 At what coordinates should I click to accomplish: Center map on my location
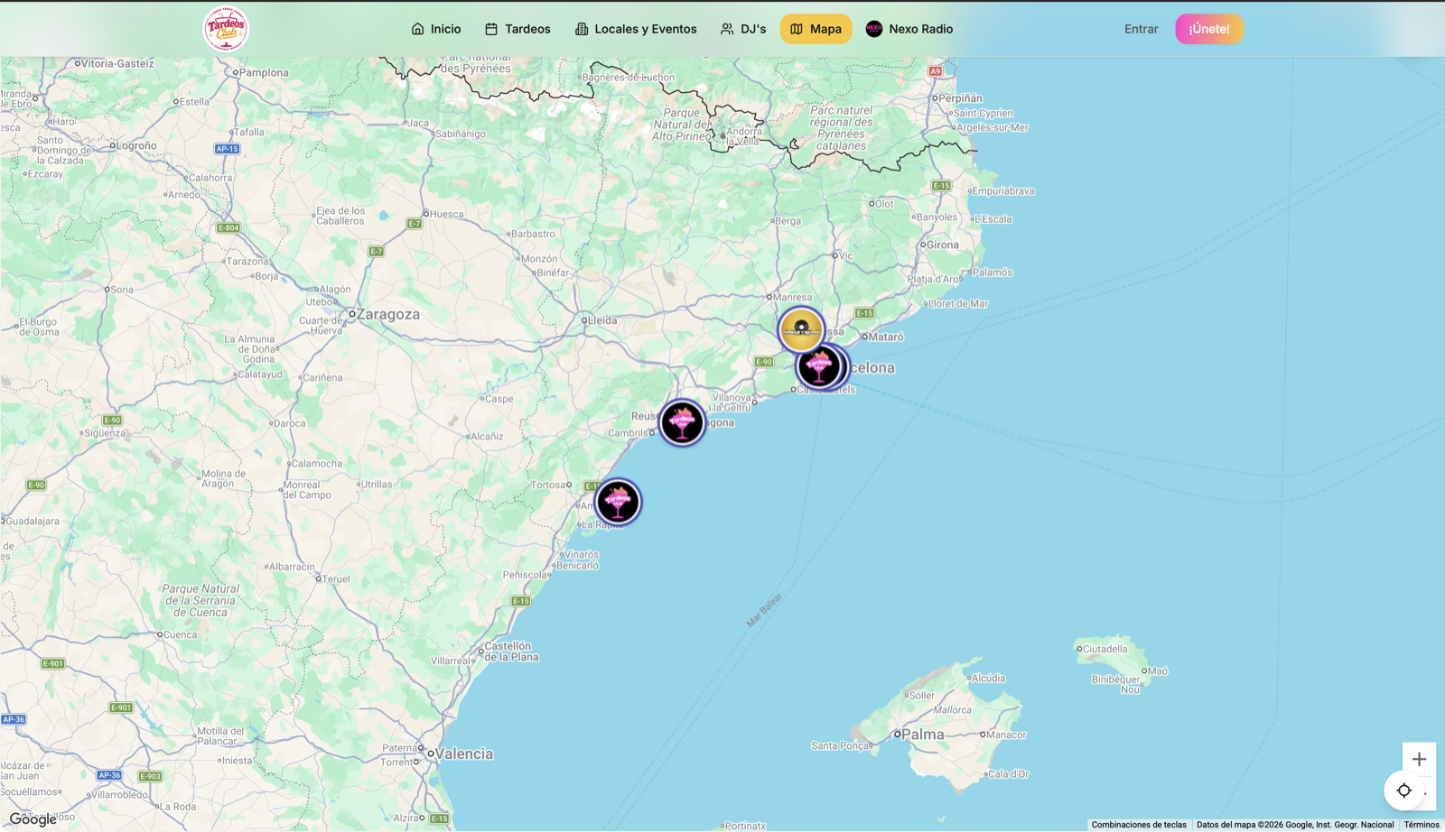tap(1403, 790)
